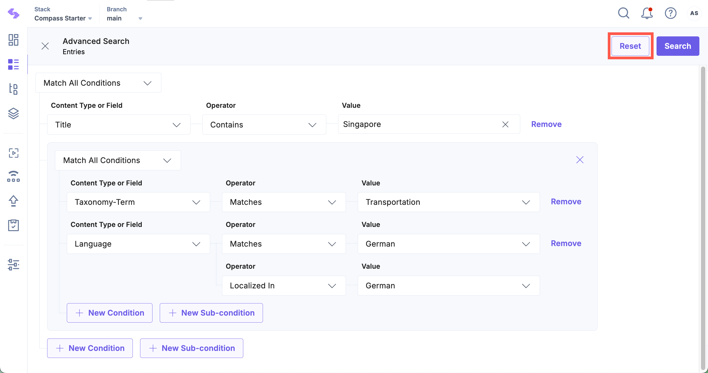Open the Contains operator dropdown
Viewport: 708px width, 373px height.
(264, 125)
